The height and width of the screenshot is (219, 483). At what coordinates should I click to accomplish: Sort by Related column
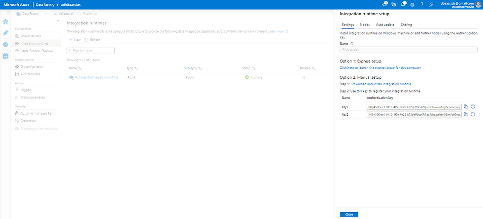[x=308, y=68]
